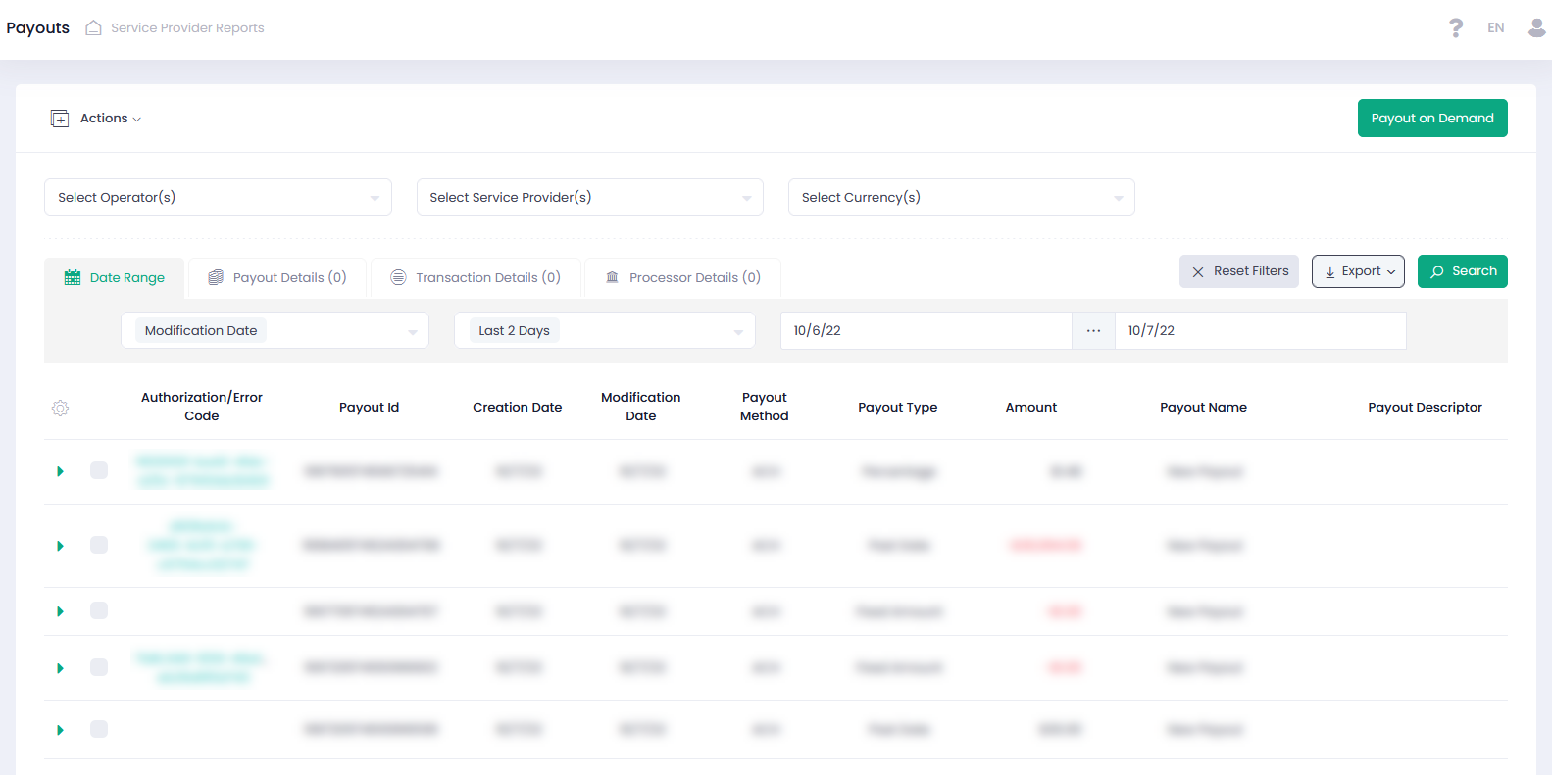
Task: Expand the first payout row arrow
Action: point(60,471)
